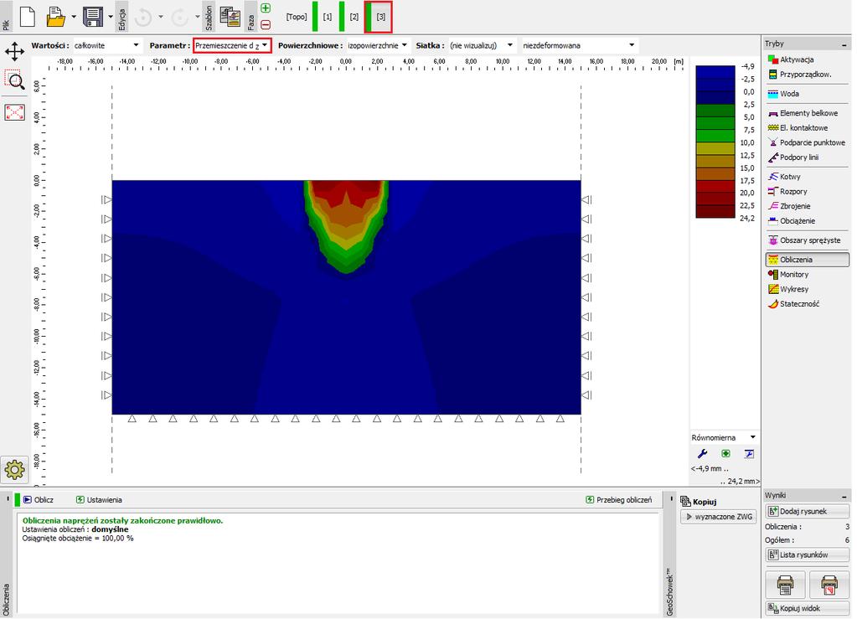Open drawing settings gear icon

click(x=15, y=469)
